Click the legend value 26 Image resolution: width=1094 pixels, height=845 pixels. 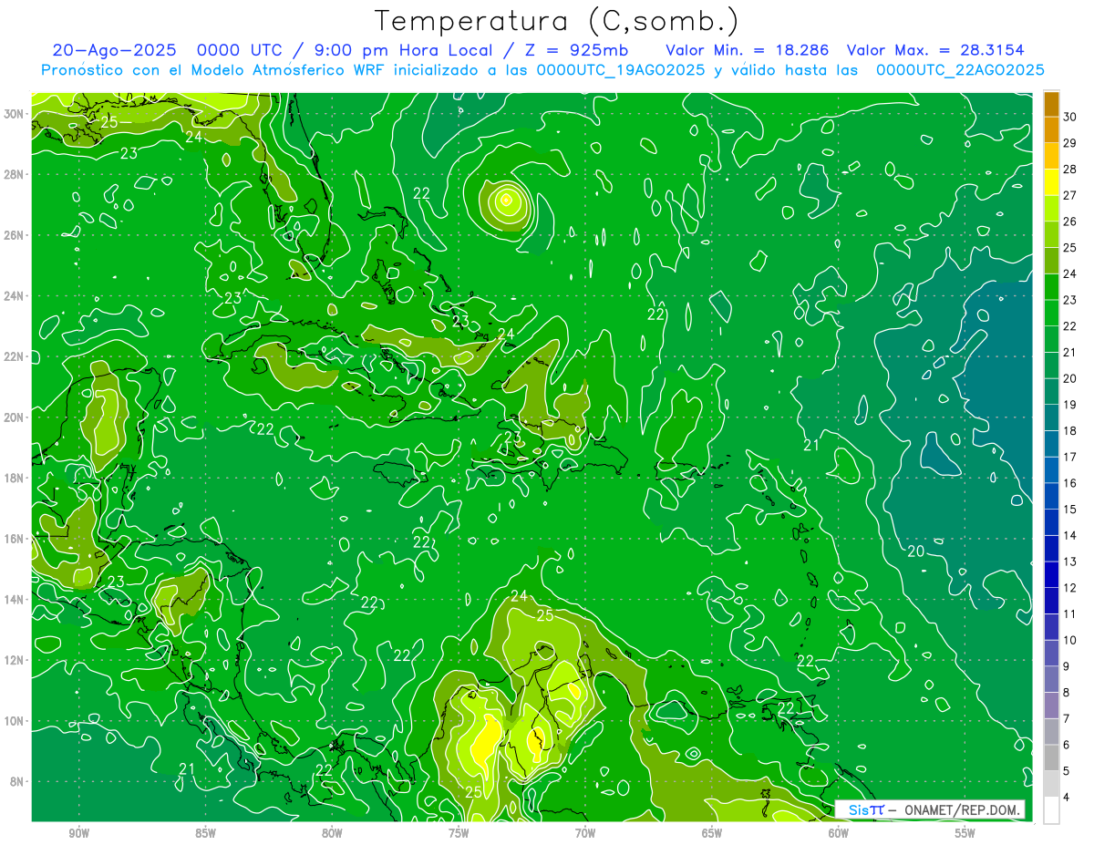pyautogui.click(x=1069, y=222)
